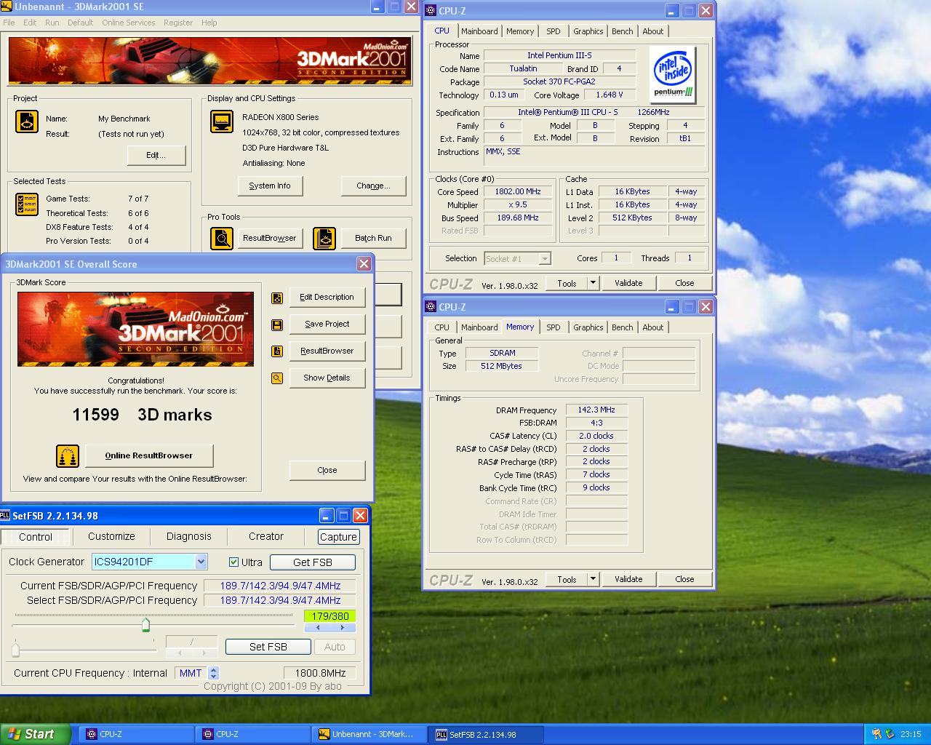Open the File menu in 3DMark
Viewport: 931px width, 745px height.
[x=9, y=23]
